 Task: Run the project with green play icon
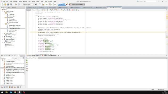46,4
